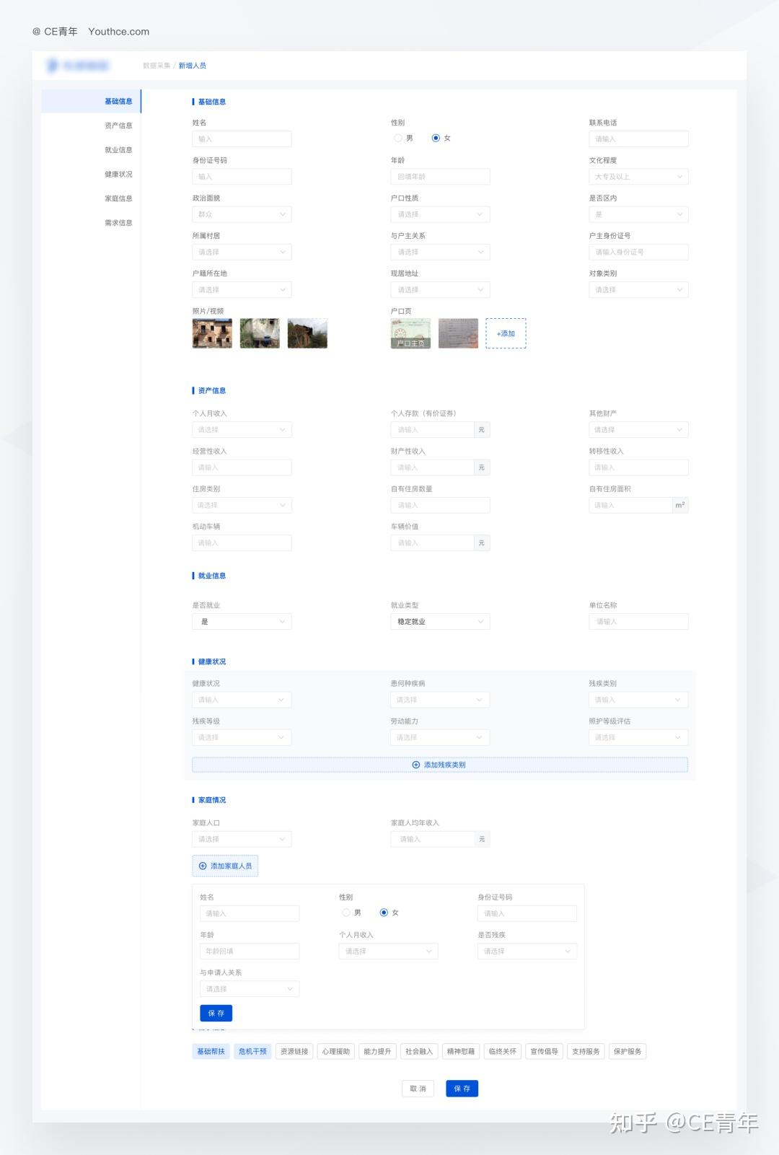Toggle the 心理援助 need tag

(336, 1051)
